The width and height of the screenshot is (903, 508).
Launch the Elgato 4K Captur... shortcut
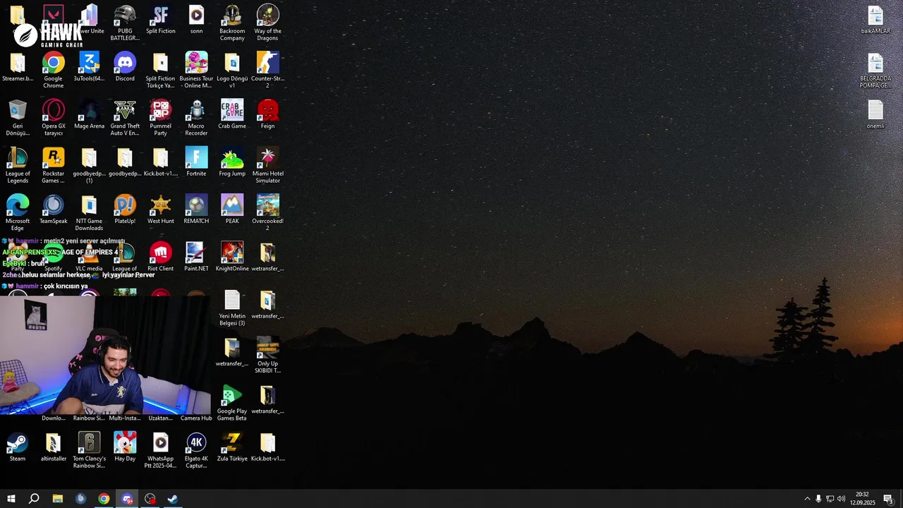pos(196,450)
